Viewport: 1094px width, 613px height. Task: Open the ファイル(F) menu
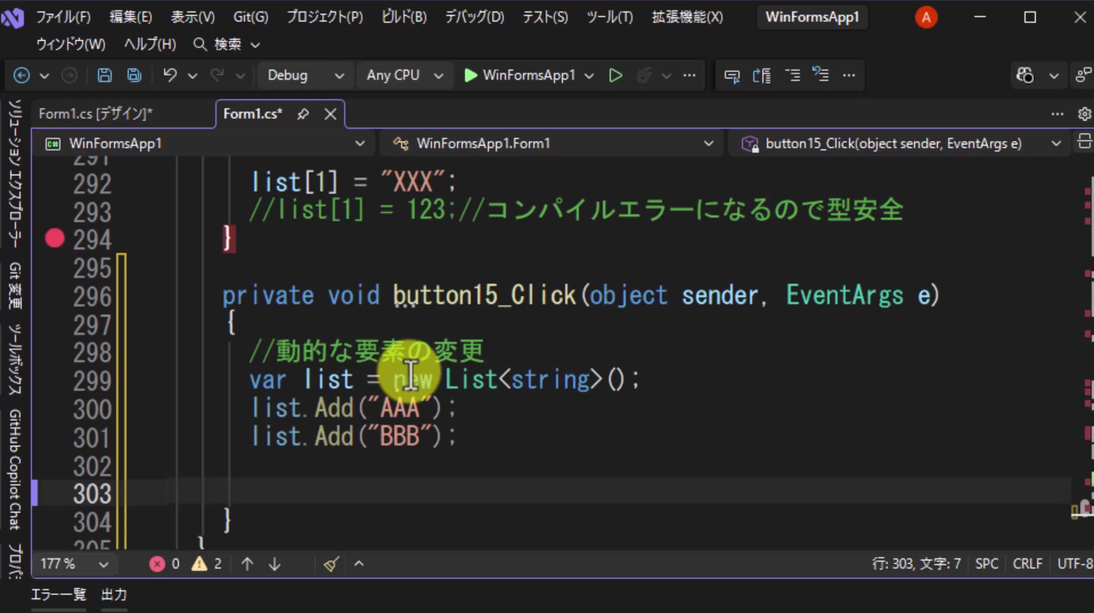pos(63,17)
